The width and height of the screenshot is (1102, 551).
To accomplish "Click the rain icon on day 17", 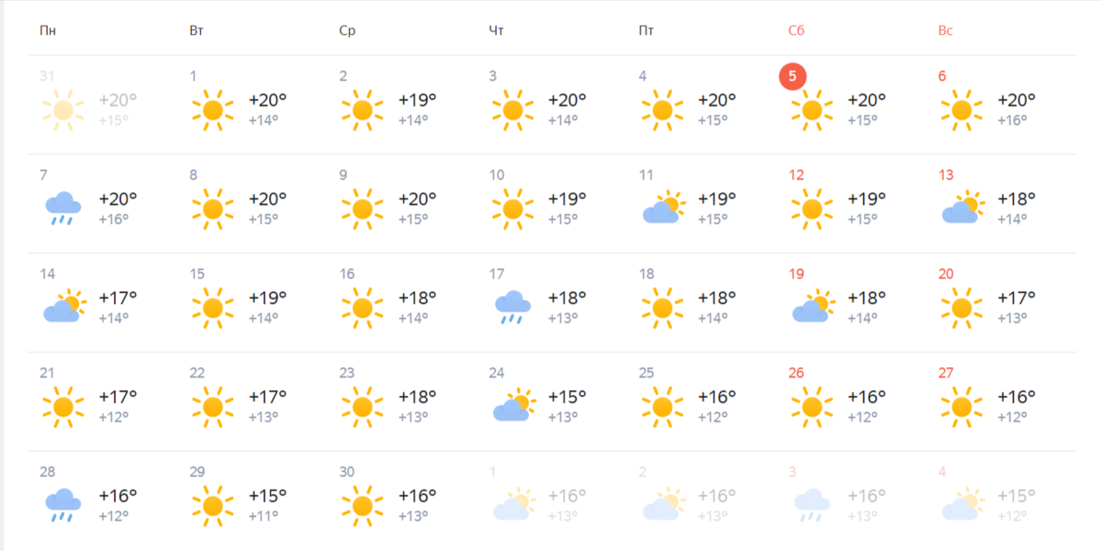I will coord(512,308).
